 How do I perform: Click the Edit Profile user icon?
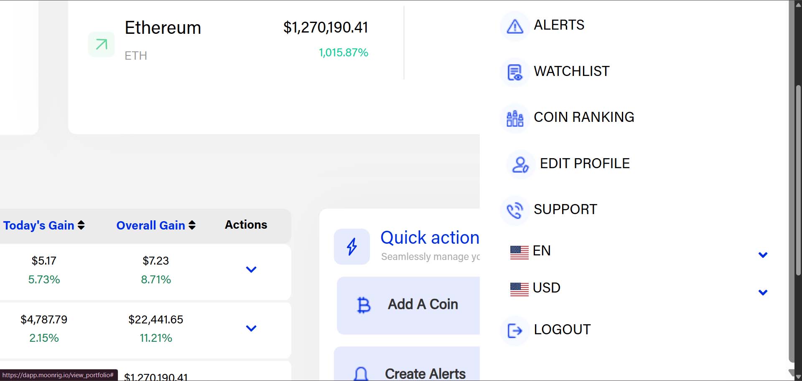click(521, 165)
